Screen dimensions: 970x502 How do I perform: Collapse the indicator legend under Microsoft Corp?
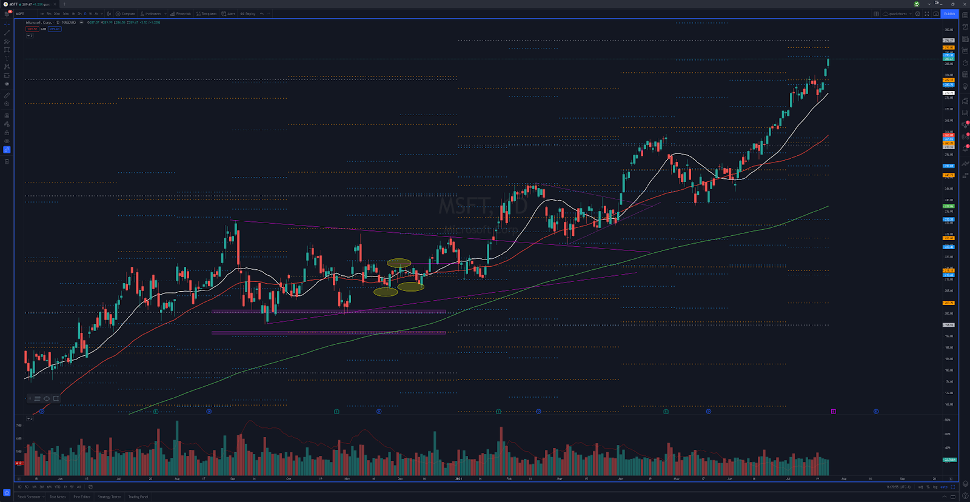[x=28, y=35]
